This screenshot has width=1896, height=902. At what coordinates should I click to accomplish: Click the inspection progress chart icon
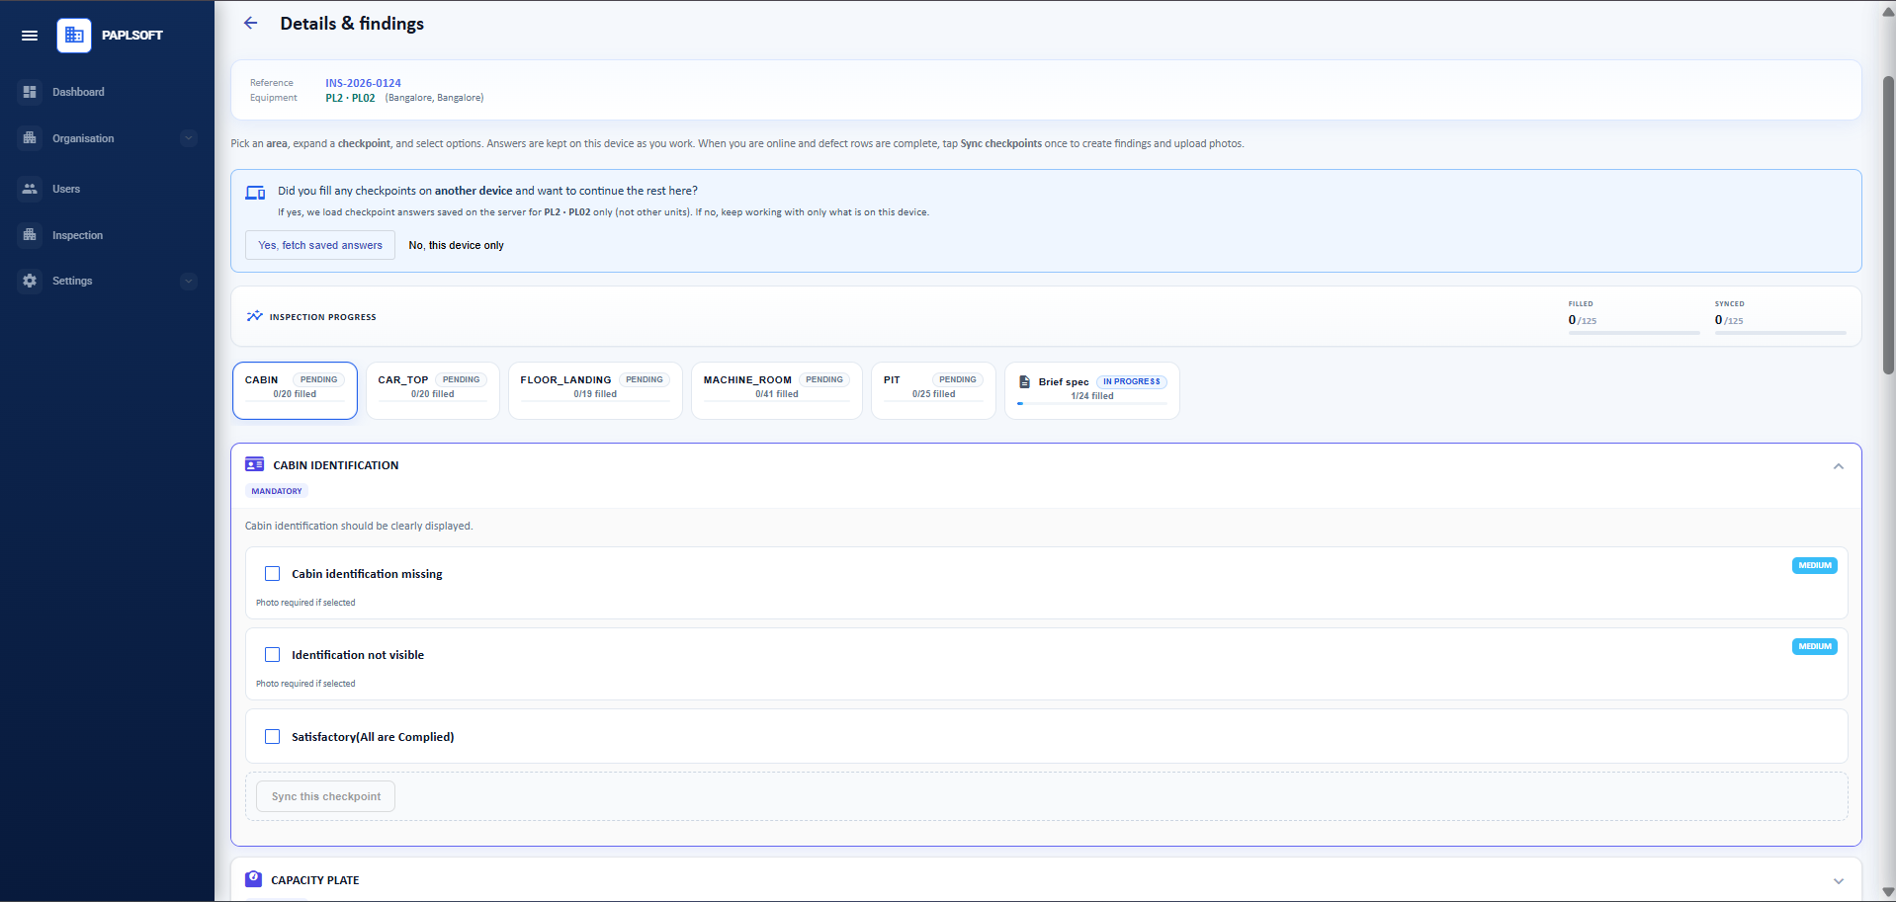(x=254, y=316)
